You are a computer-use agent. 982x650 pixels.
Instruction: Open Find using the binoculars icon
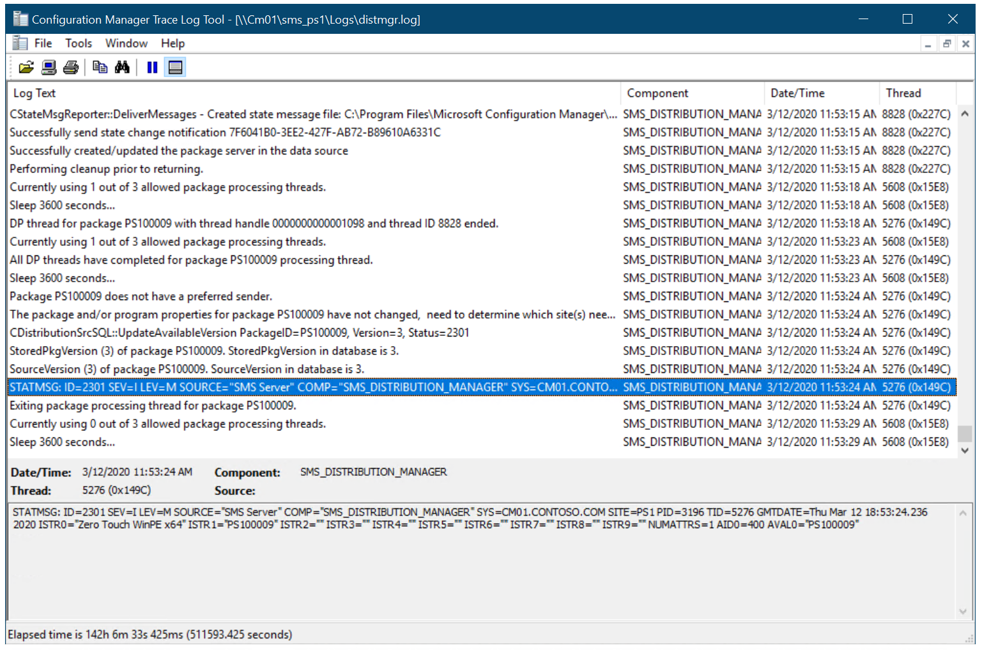coord(122,67)
